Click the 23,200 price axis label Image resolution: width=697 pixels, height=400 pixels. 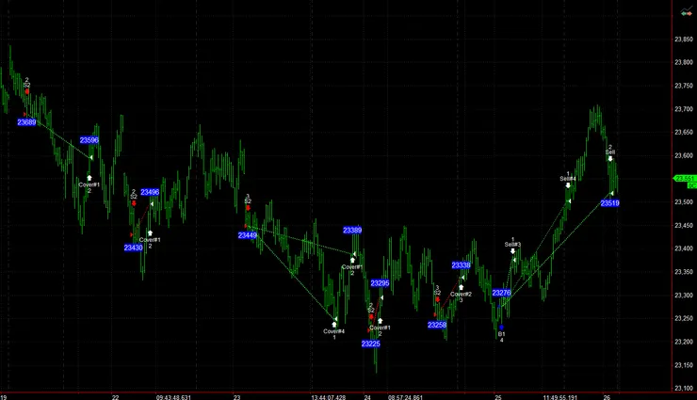point(684,342)
